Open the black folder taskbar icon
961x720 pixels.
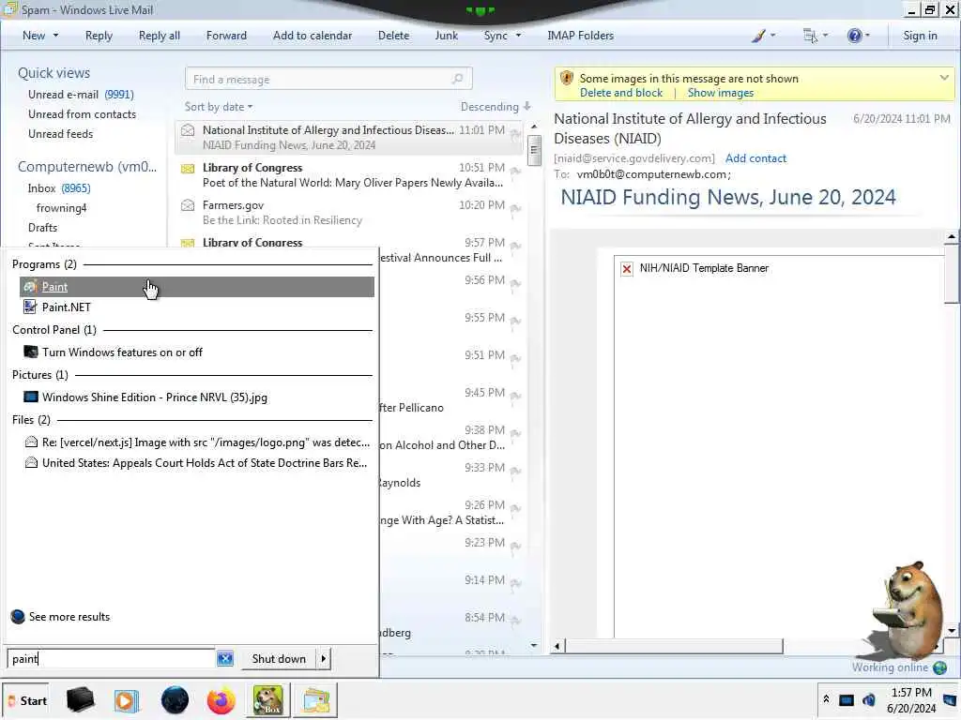[x=80, y=700]
